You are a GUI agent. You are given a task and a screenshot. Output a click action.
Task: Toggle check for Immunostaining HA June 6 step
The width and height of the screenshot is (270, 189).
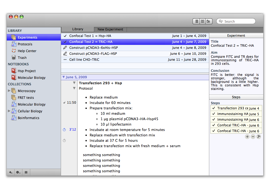tap(214, 119)
